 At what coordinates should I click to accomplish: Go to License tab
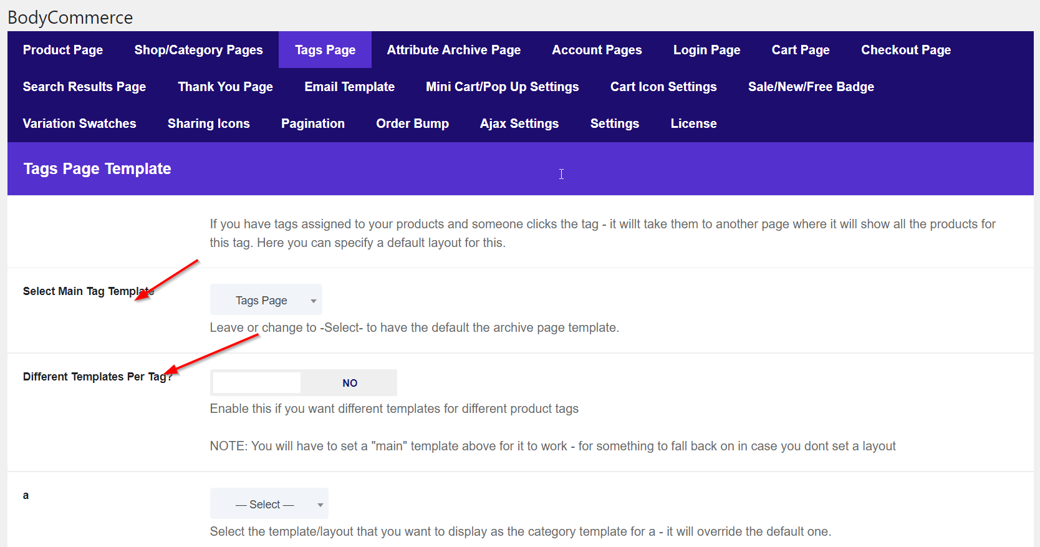(x=693, y=123)
